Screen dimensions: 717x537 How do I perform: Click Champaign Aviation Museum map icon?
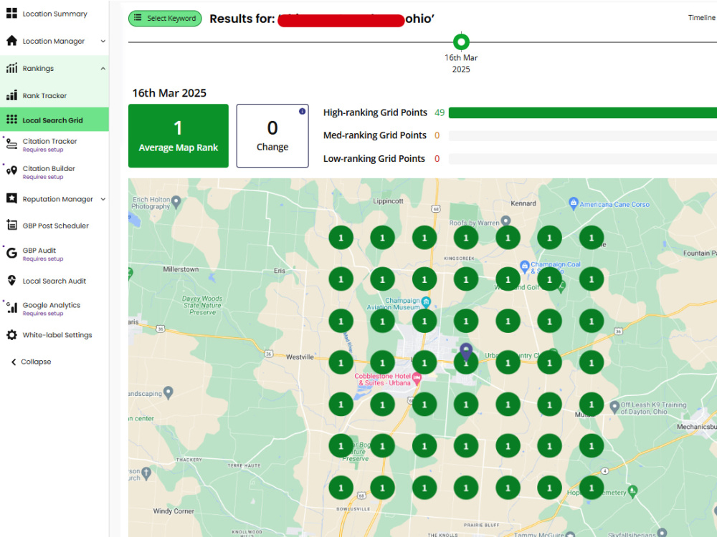click(426, 302)
